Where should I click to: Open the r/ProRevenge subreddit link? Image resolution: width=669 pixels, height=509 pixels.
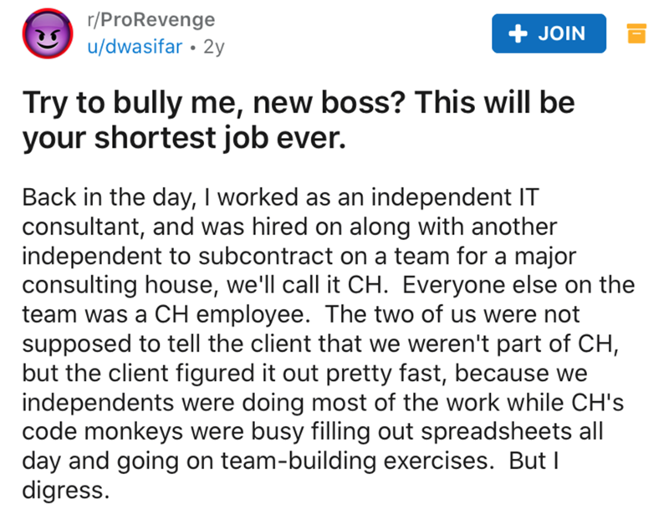click(151, 18)
